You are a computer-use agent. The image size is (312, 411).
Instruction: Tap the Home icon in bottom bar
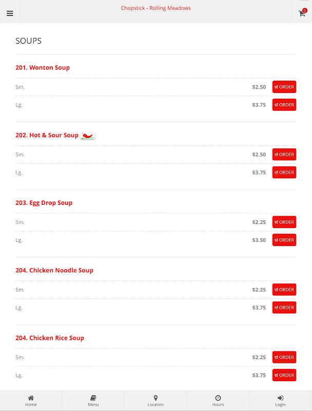click(x=31, y=398)
